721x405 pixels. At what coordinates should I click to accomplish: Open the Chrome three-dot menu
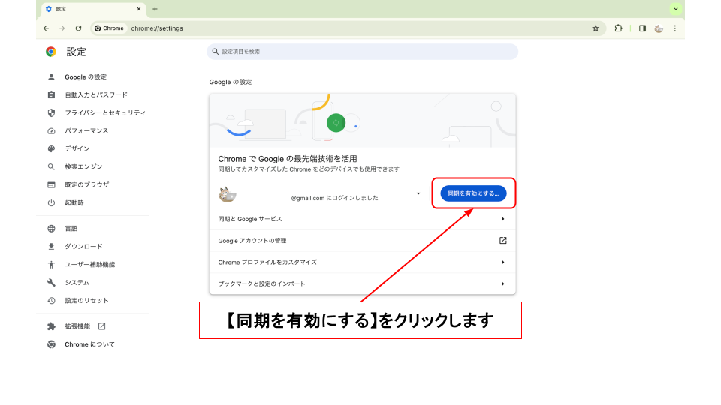coord(674,28)
